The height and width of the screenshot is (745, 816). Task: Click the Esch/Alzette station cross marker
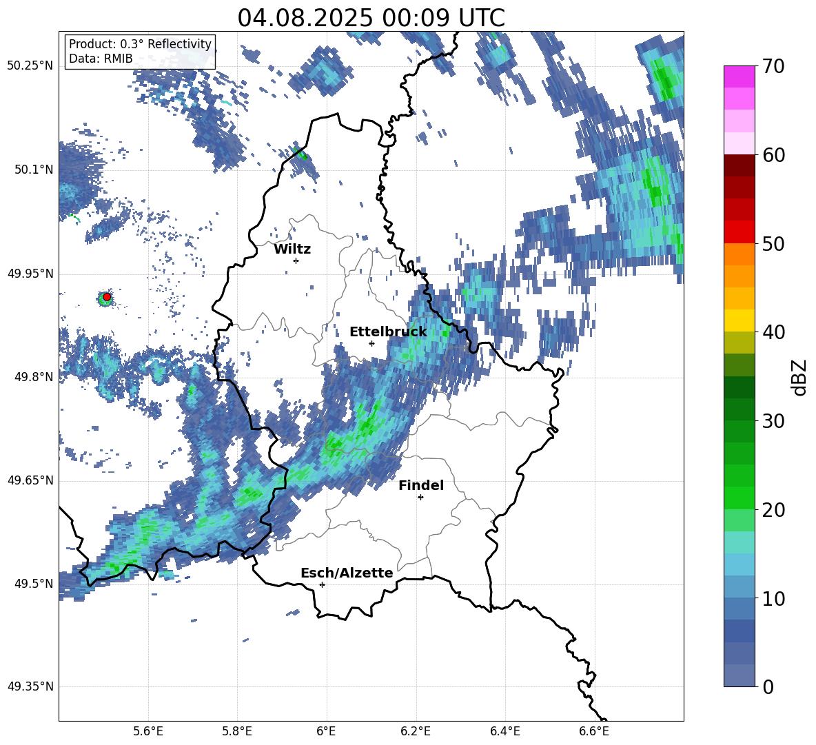[322, 584]
